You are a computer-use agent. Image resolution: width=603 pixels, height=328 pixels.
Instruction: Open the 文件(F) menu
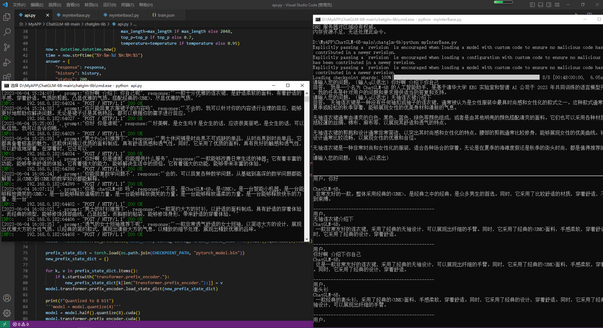pos(19,5)
